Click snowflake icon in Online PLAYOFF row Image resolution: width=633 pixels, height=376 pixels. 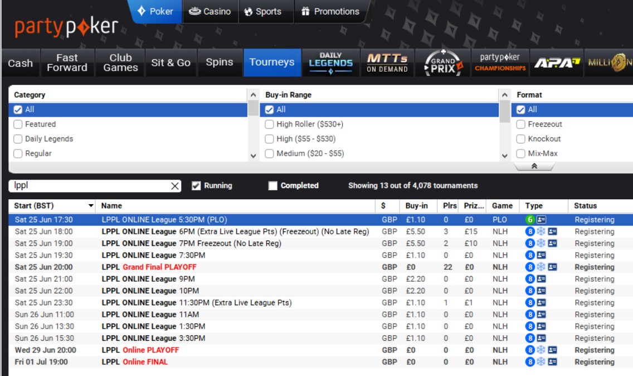pos(541,350)
